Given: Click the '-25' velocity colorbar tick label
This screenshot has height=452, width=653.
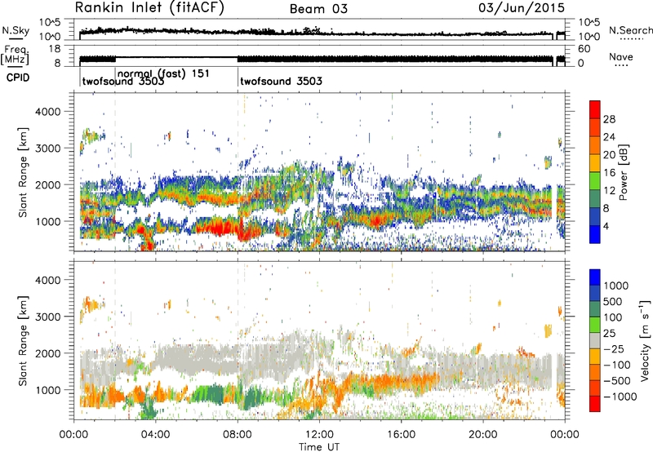Looking at the screenshot, I should click(x=615, y=348).
